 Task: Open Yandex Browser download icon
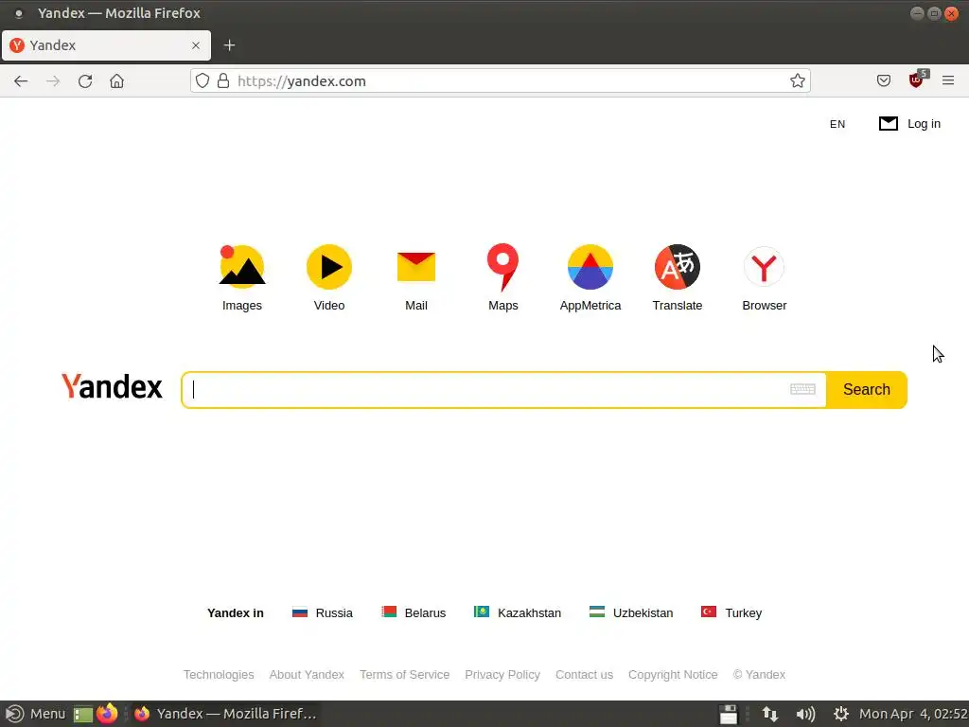point(765,267)
